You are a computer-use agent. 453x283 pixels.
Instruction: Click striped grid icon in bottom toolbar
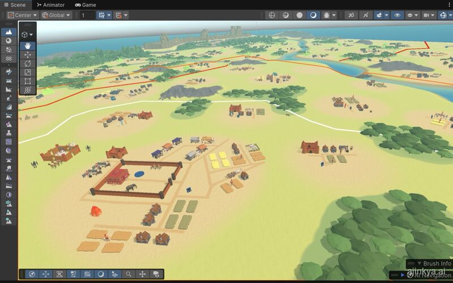[87, 274]
